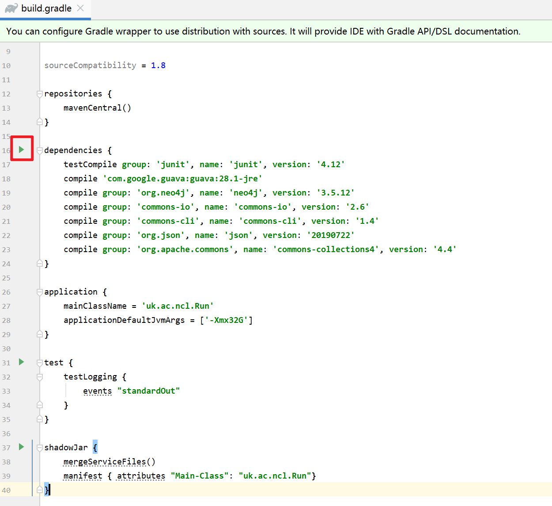Click line number 28 in the gutter
The height and width of the screenshot is (506, 552).
pyautogui.click(x=6, y=321)
